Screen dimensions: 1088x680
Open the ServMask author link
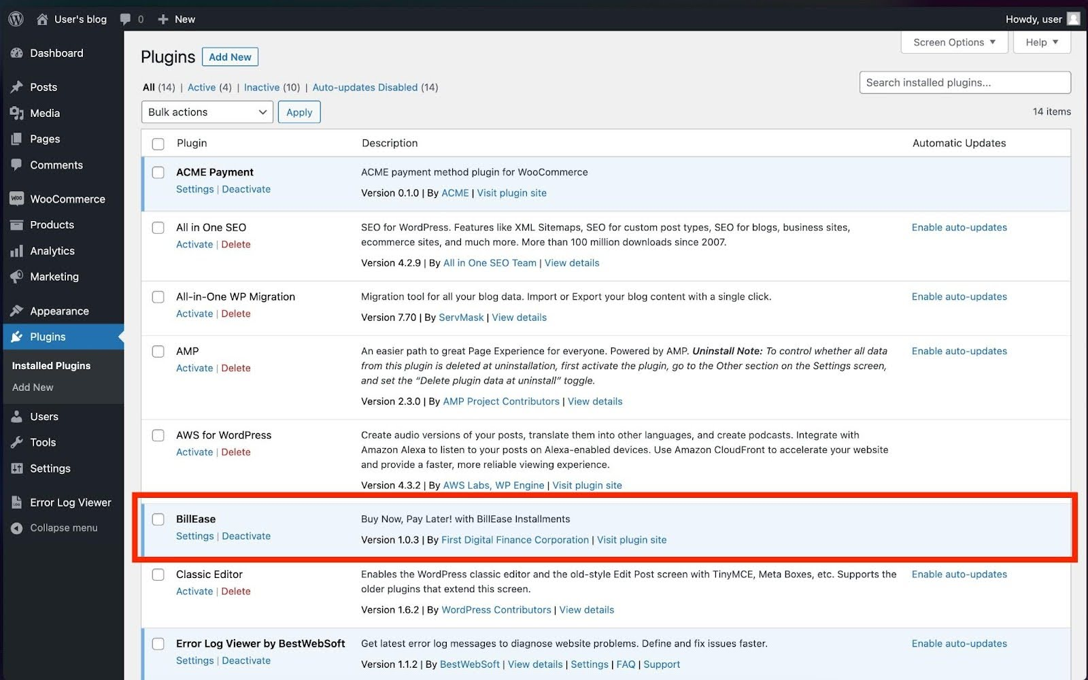461,318
